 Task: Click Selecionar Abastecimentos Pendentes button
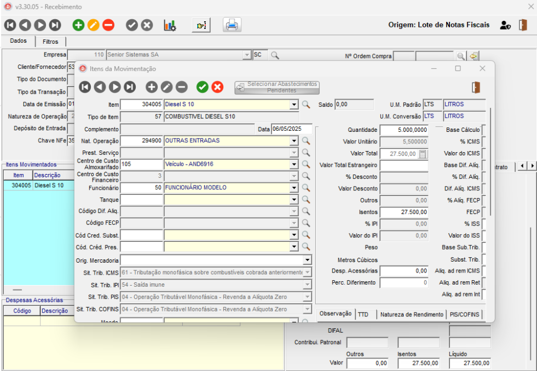277,87
